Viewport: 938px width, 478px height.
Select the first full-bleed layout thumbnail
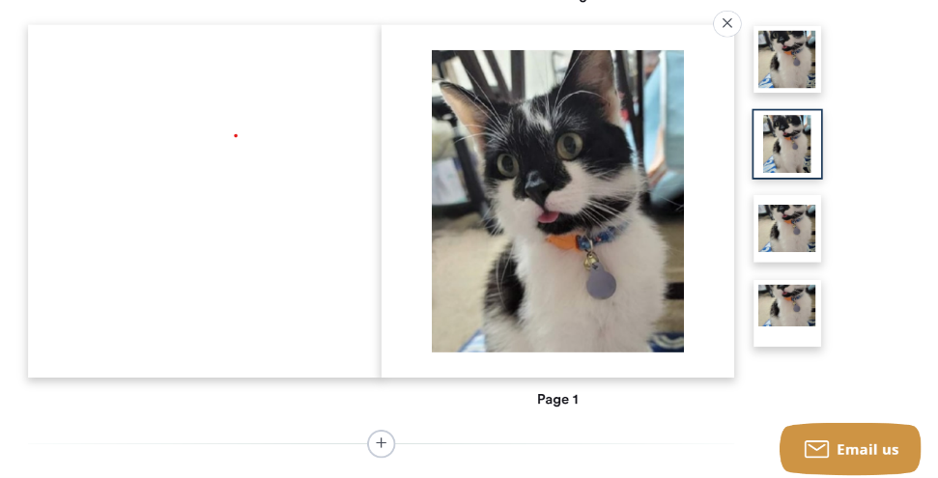tap(787, 59)
